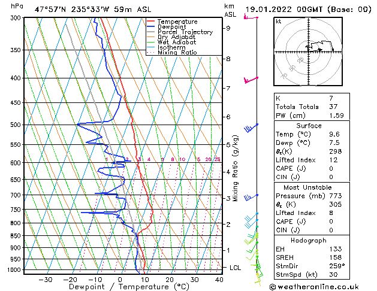Click the 500 hPa pressure label
This screenshot has width=377, height=291.
(17, 125)
